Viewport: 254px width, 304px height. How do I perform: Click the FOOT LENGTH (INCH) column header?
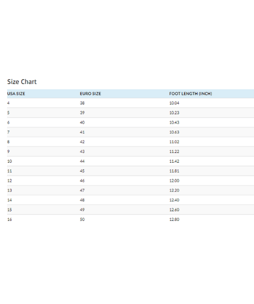190,94
